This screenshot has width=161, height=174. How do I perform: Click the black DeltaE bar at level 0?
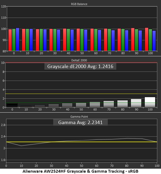tap(12, 105)
